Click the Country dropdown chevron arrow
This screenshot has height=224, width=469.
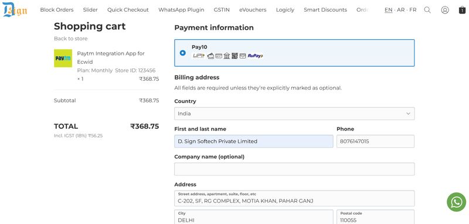(408, 113)
